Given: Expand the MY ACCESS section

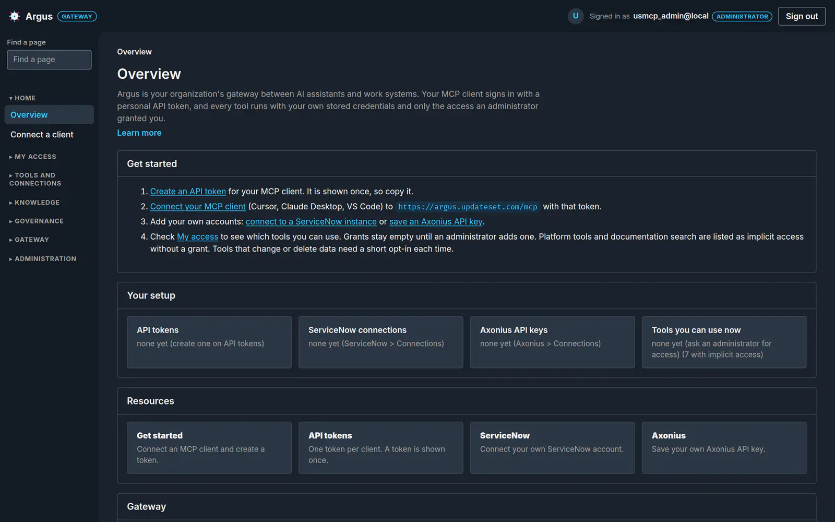Looking at the screenshot, I should coord(32,157).
